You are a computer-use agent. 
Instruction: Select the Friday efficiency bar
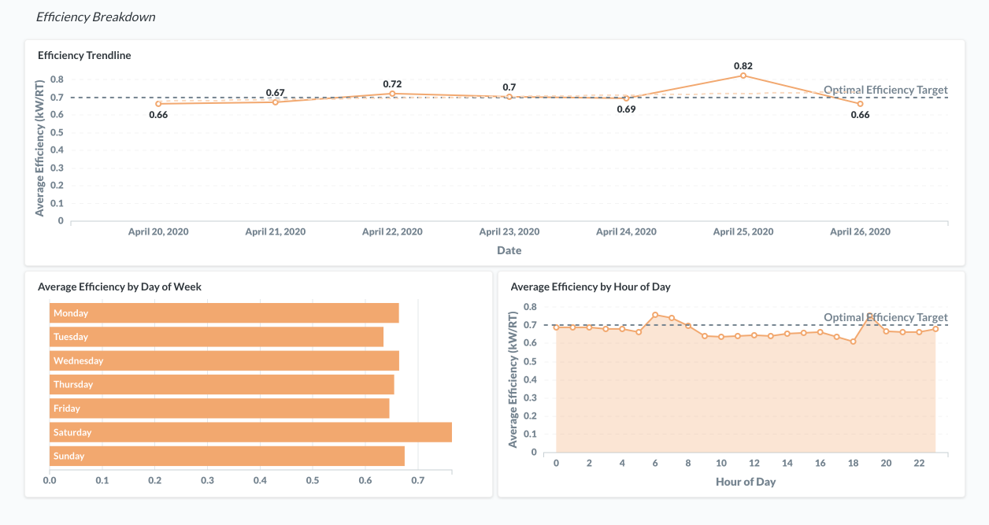click(x=219, y=409)
